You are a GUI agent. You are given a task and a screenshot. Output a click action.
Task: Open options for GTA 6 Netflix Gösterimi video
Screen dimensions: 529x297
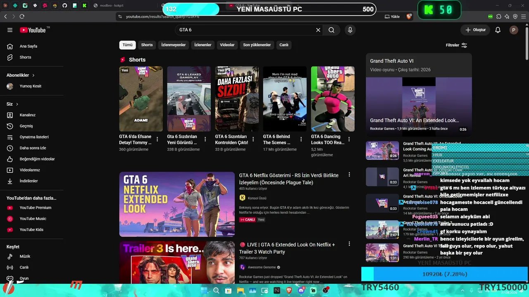[349, 175]
